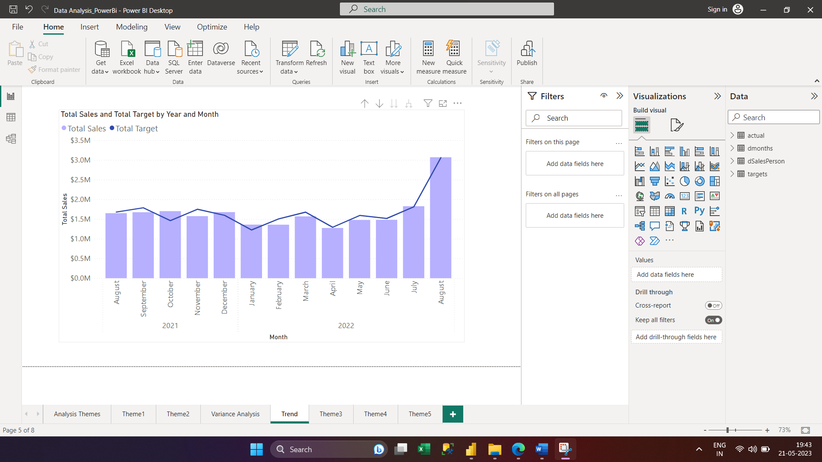The image size is (822, 462).
Task: Open the Format visual pane
Action: tap(676, 125)
